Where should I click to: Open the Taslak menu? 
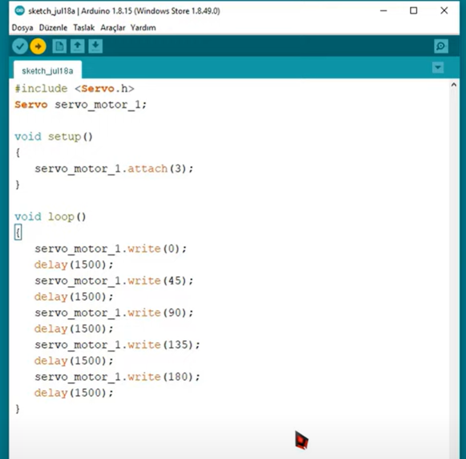pyautogui.click(x=84, y=28)
